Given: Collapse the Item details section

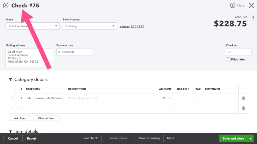Looking at the screenshot, I should point(11,131).
